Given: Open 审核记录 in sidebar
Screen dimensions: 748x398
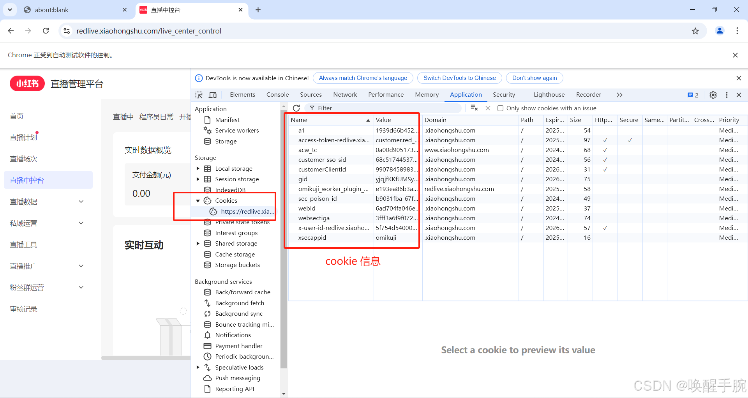Looking at the screenshot, I should (23, 309).
